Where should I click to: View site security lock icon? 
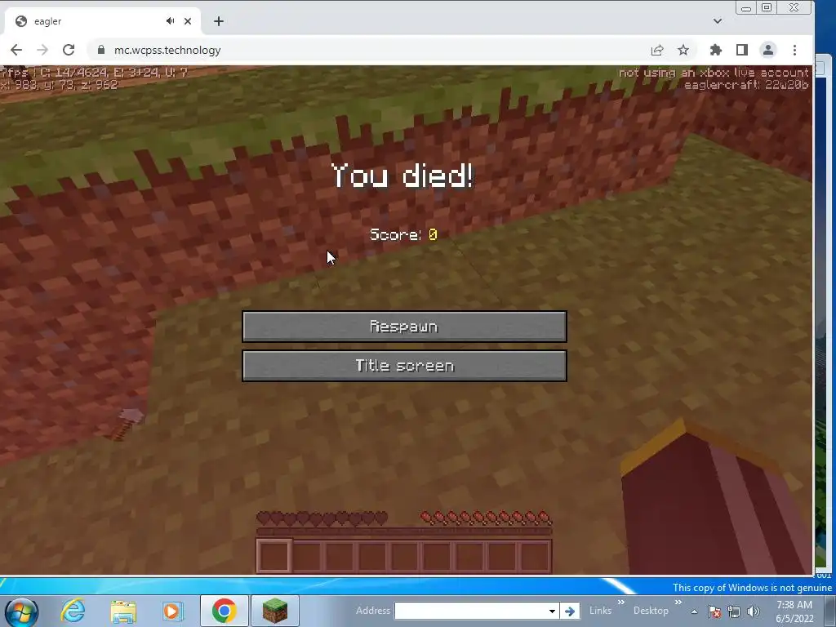click(101, 50)
